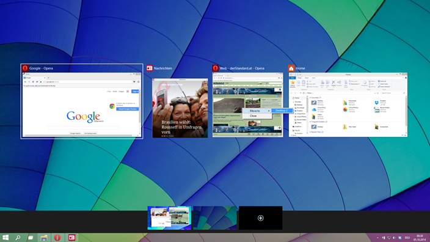The width and height of the screenshot is (430, 242).
Task: Select the Google - Opera window preview
Action: coord(82,105)
